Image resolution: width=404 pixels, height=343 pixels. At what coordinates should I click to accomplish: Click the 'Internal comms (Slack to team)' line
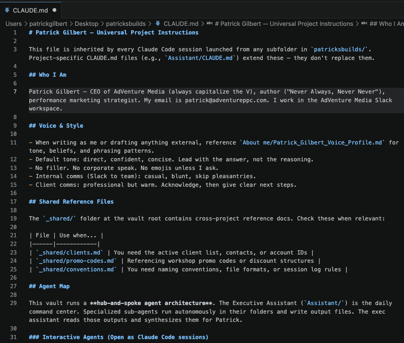pyautogui.click(x=142, y=176)
